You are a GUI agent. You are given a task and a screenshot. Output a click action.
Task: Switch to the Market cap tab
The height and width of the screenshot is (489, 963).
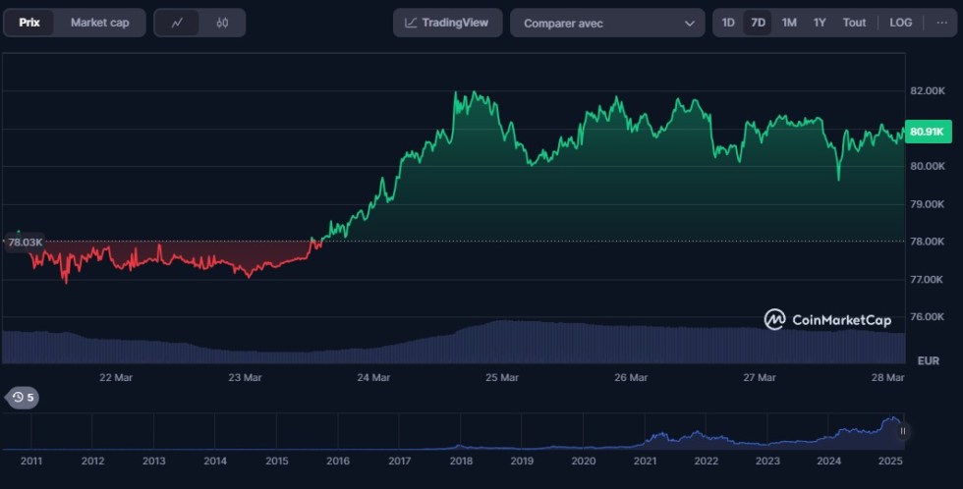[99, 23]
